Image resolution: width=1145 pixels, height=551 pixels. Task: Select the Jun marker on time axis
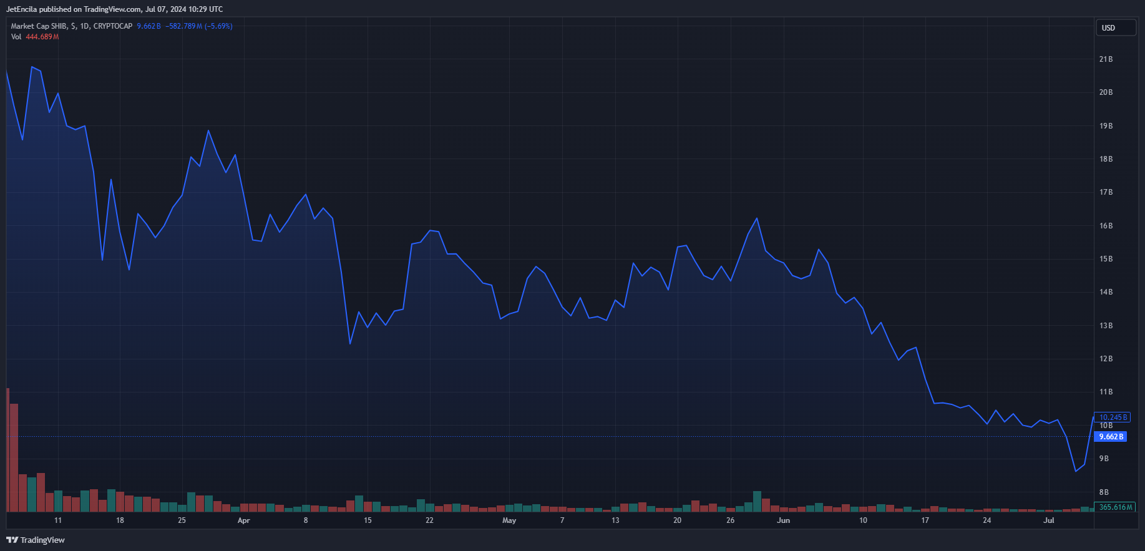point(783,520)
